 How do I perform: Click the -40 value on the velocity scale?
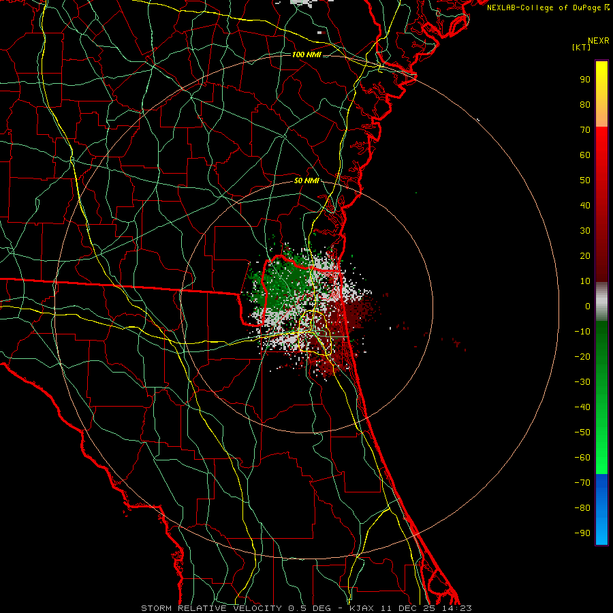[x=582, y=407]
